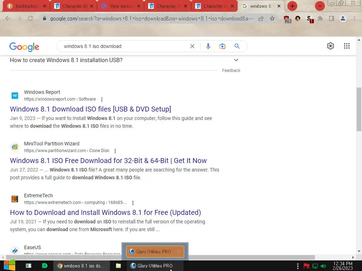
Task: Open Google quick settings gear
Action: pyautogui.click(x=331, y=46)
